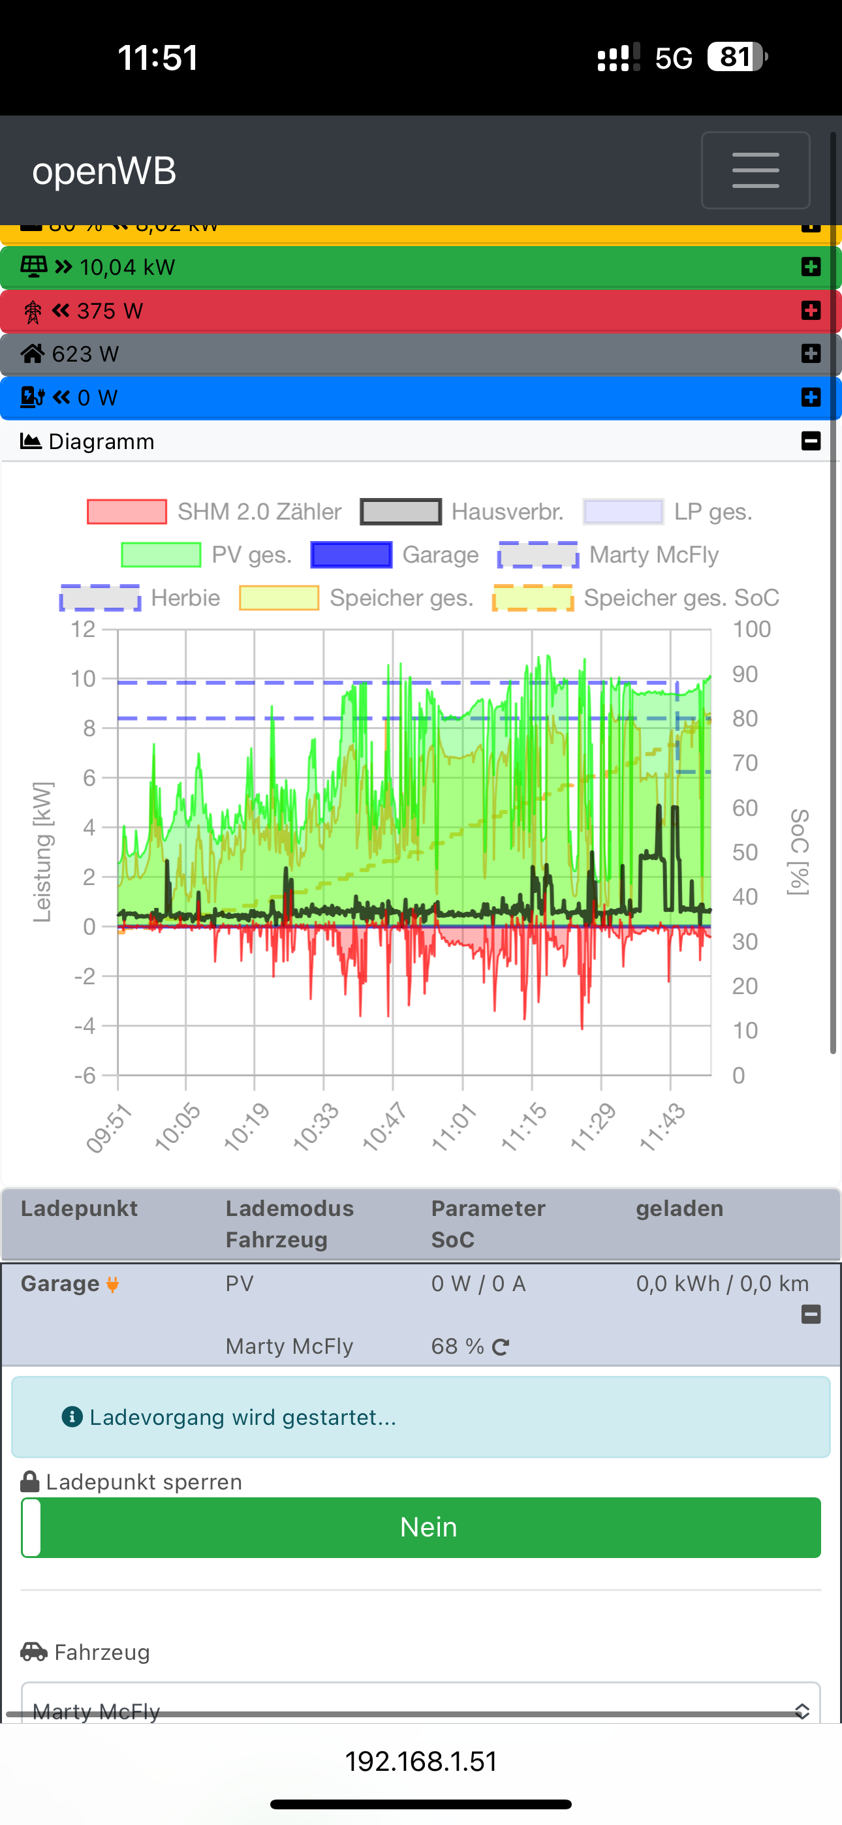Click the battery 81 status indicator
The image size is (842, 1825).
[x=737, y=57]
